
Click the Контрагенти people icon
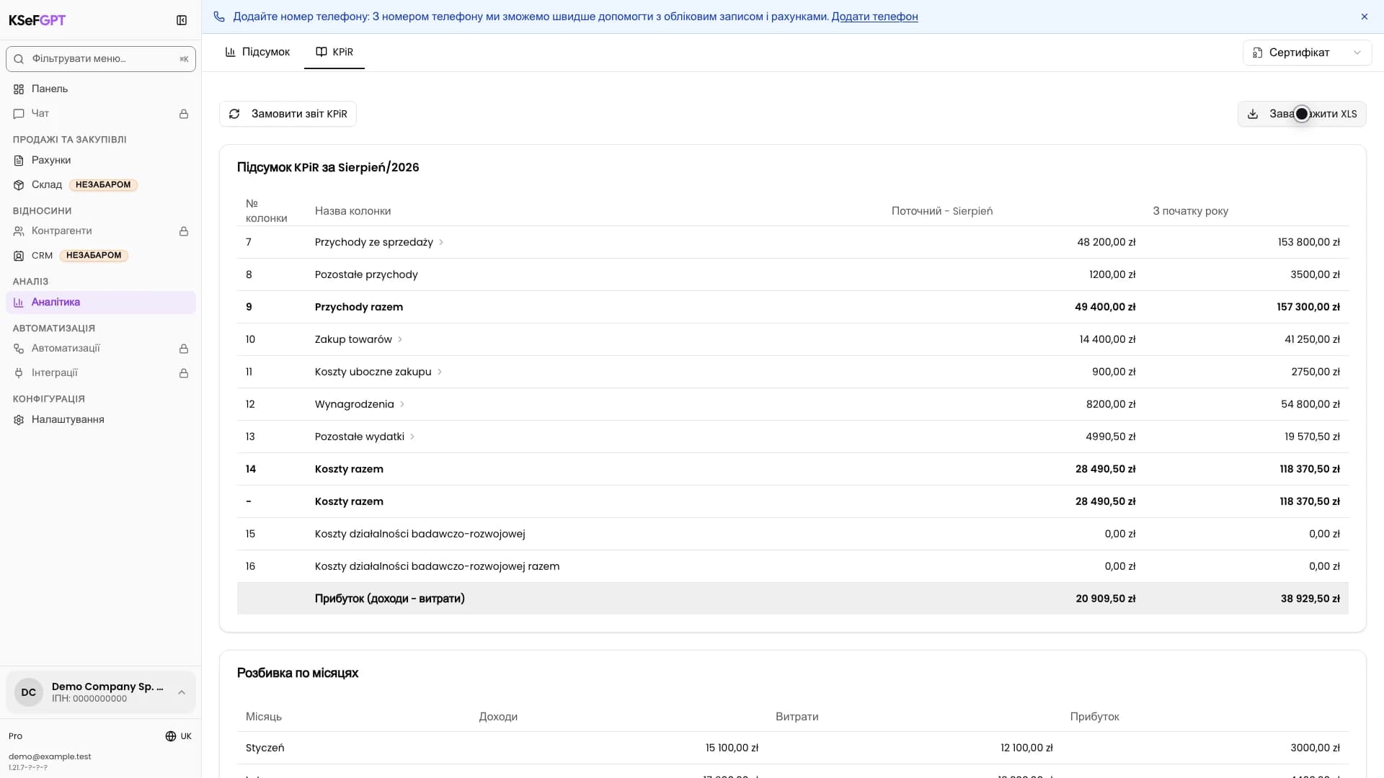[x=19, y=231]
